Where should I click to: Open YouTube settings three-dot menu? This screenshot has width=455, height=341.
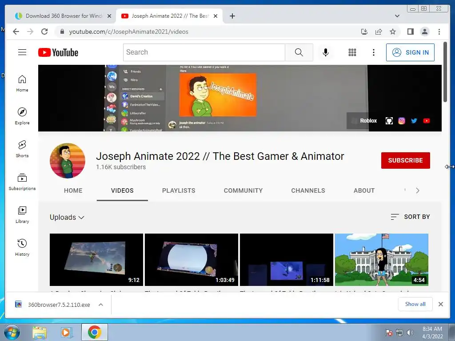pyautogui.click(x=373, y=52)
